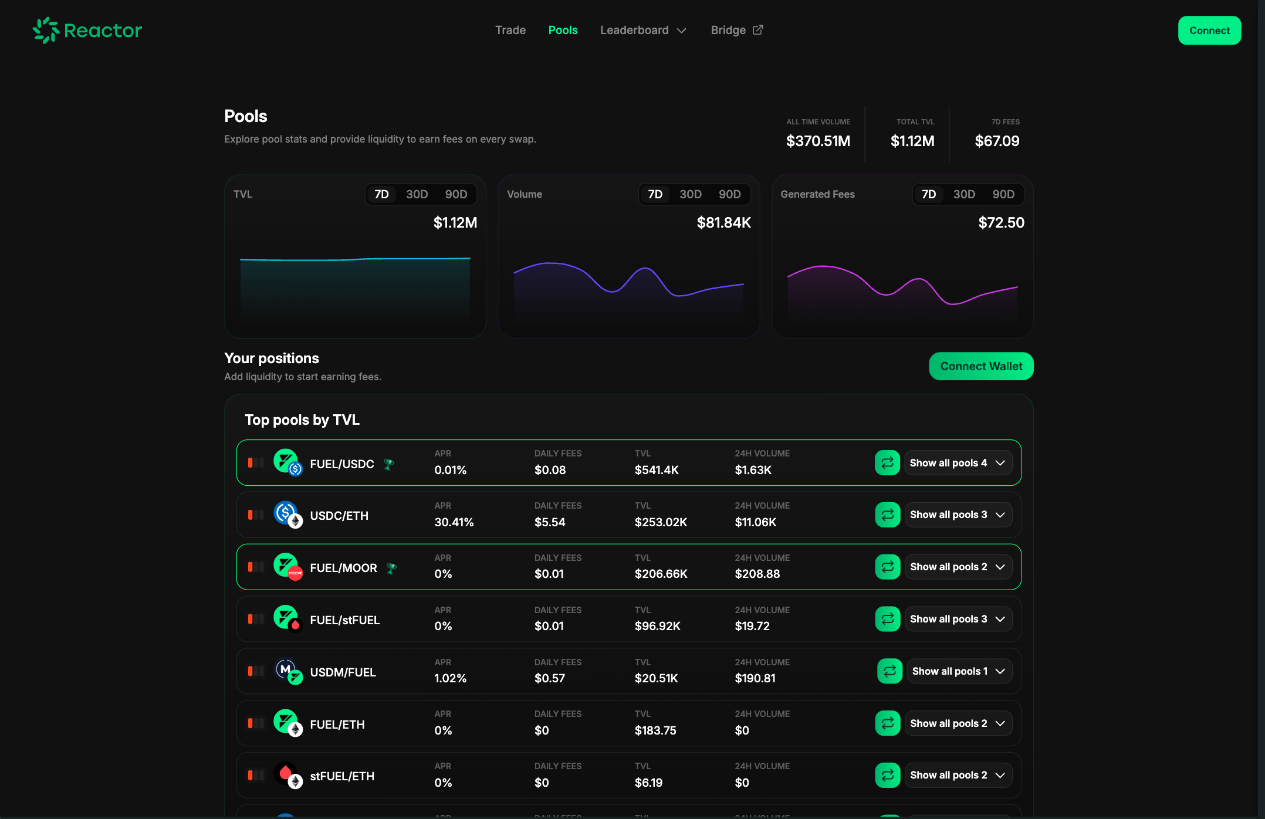Select 30D range on Generated Fees chart
Viewport: 1265px width, 819px height.
964,194
